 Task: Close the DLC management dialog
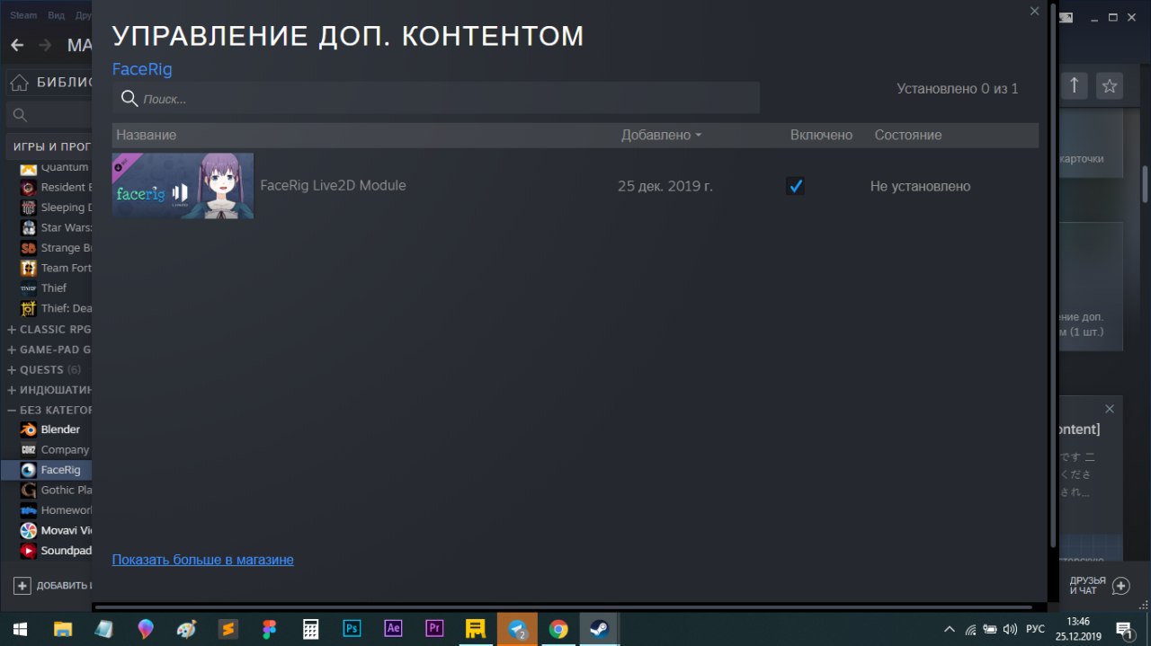tap(1034, 11)
